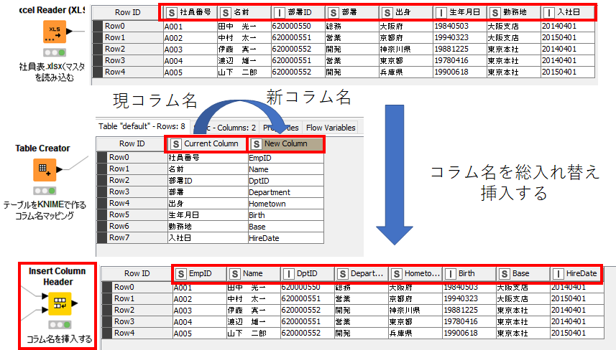
Task: Click the EmpID cell in mapping table
Action: click(x=286, y=158)
